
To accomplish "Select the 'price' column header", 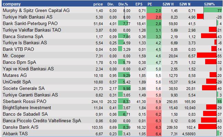I will pyautogui.click(x=98, y=4).
